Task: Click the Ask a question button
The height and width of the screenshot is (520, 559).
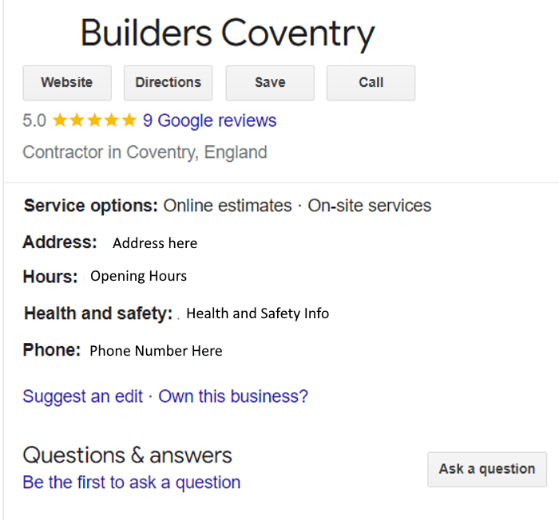Action: pos(487,470)
